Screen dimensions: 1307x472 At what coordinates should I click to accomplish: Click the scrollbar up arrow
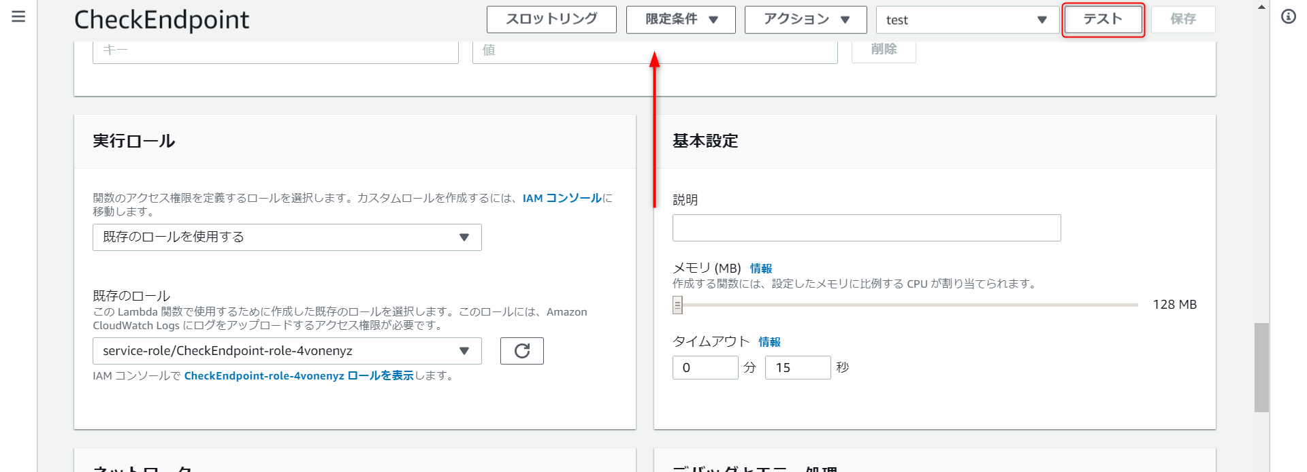pos(1261,7)
